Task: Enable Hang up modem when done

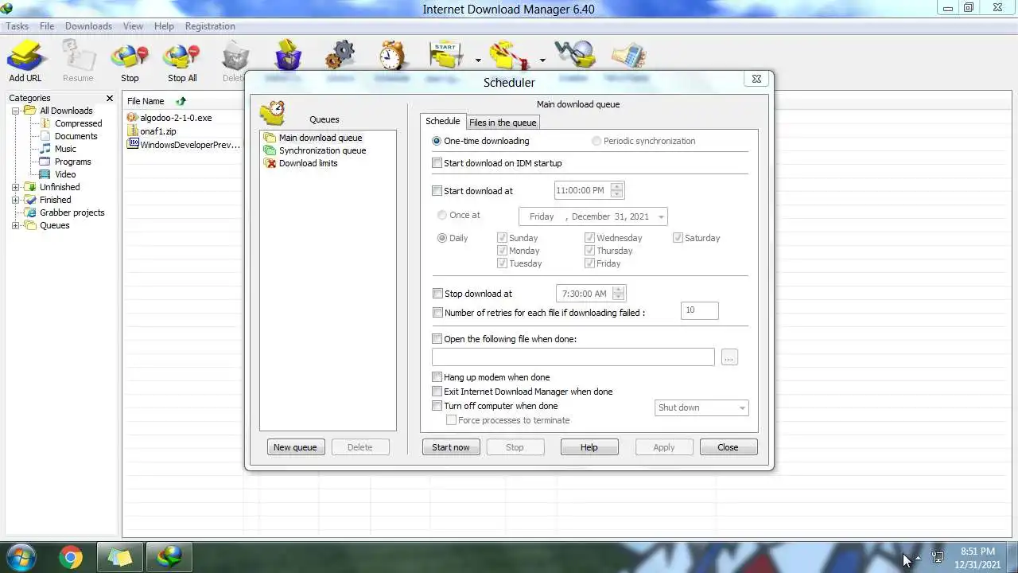Action: point(437,377)
